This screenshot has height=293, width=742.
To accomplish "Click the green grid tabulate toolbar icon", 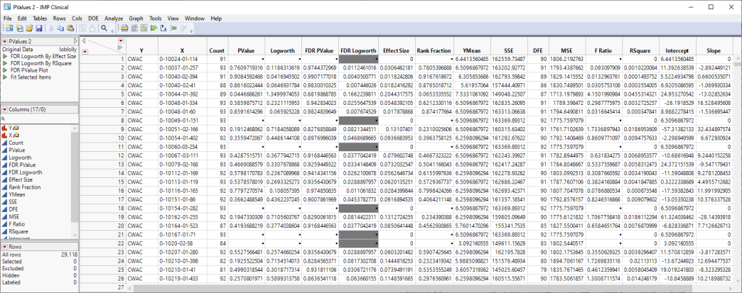I will tap(144, 28).
